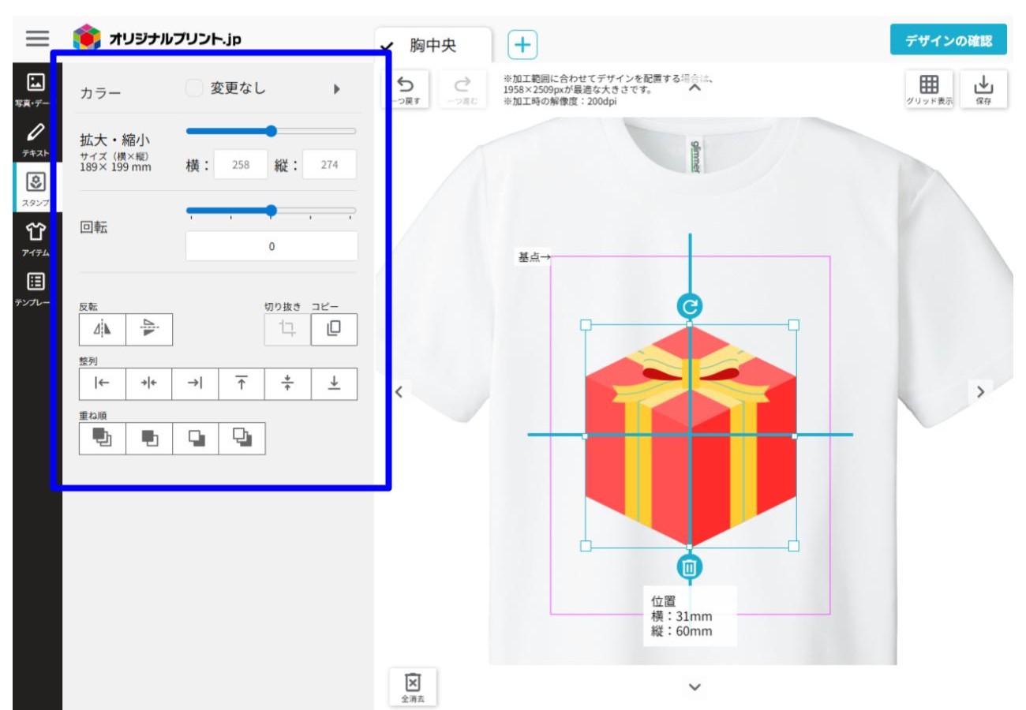Collapse the info note with the up chevron

pyautogui.click(x=695, y=88)
